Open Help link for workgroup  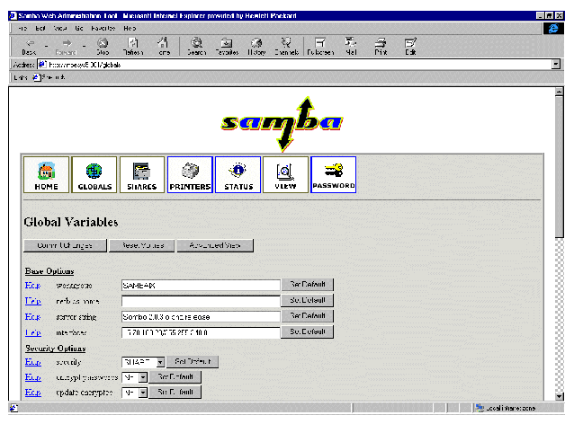33,285
